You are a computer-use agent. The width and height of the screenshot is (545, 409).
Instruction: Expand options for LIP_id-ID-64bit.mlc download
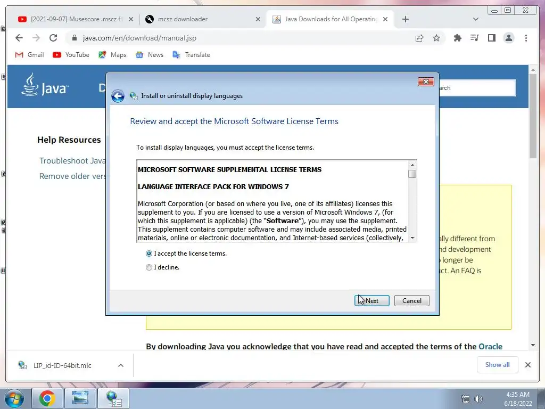121,365
